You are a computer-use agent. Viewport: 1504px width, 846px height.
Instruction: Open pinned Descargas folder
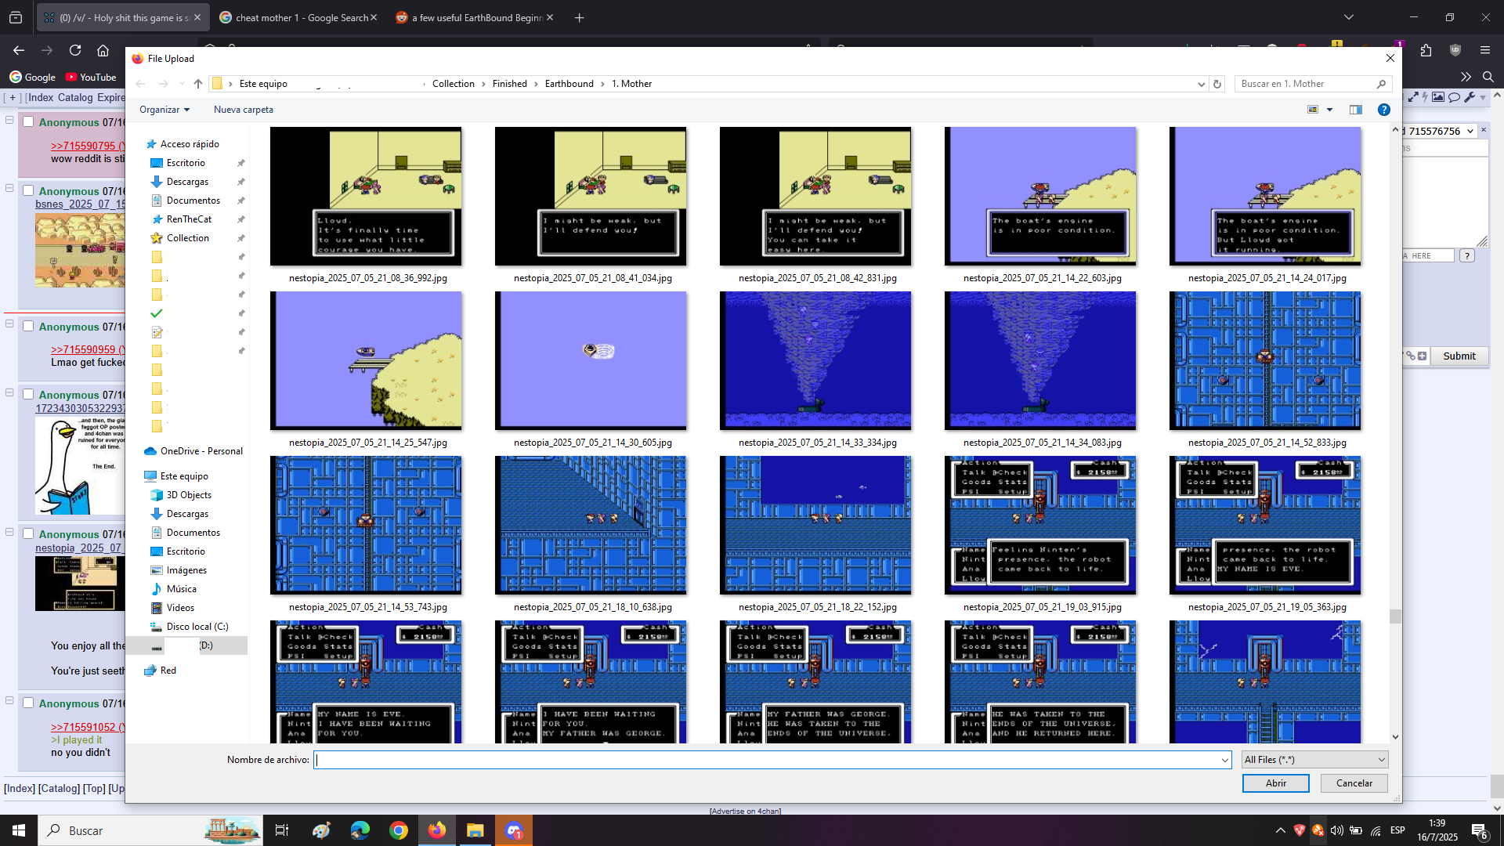click(187, 182)
